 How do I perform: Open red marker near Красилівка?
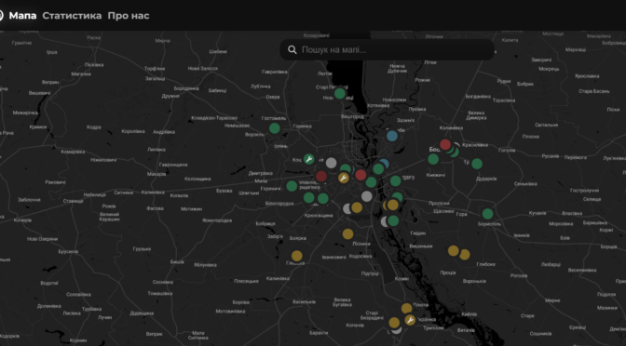[445, 145]
